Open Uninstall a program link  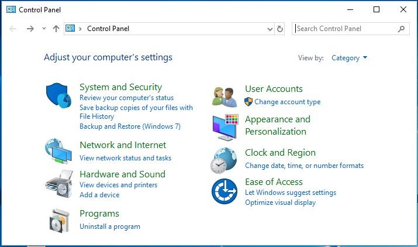click(x=109, y=227)
